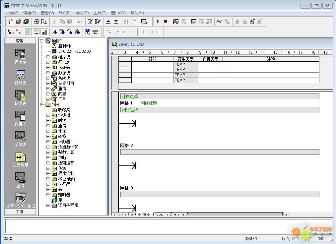Viewport: 336px width, 244px height.
Task: Click the 'sym' undefined symbols table icon
Action: click(95, 32)
